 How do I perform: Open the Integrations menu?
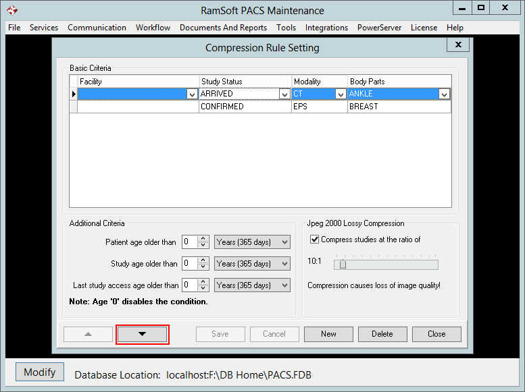[x=326, y=28]
